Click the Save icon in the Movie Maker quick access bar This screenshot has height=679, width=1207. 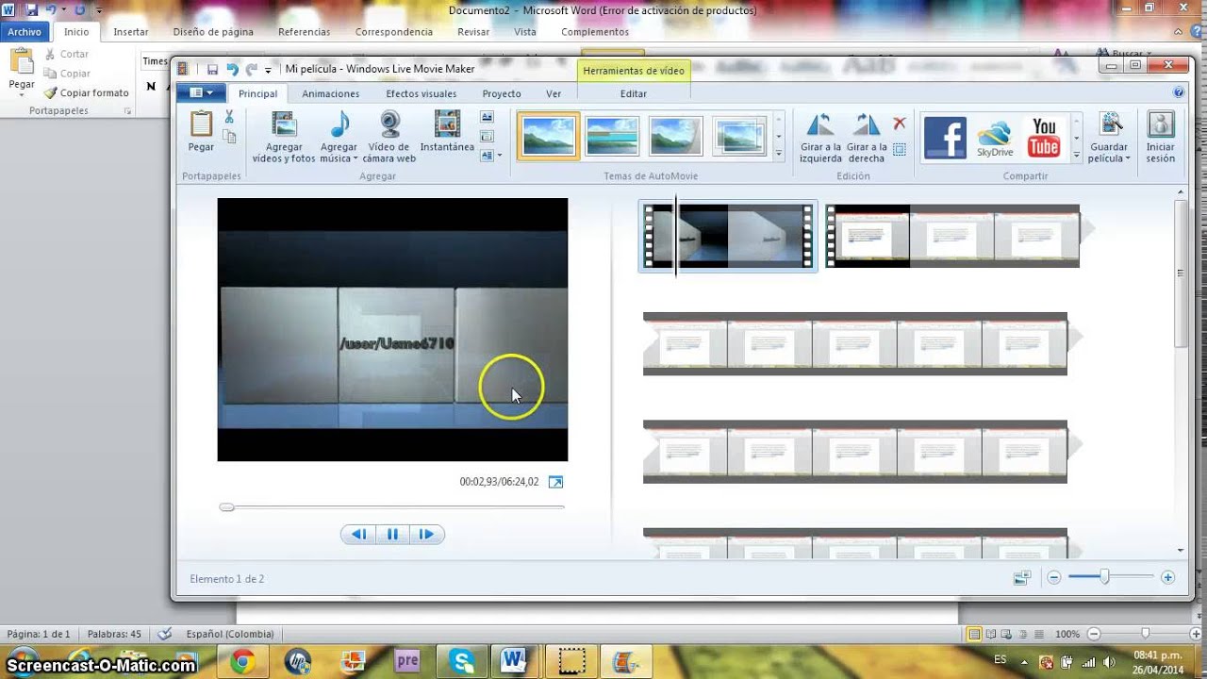pyautogui.click(x=212, y=70)
